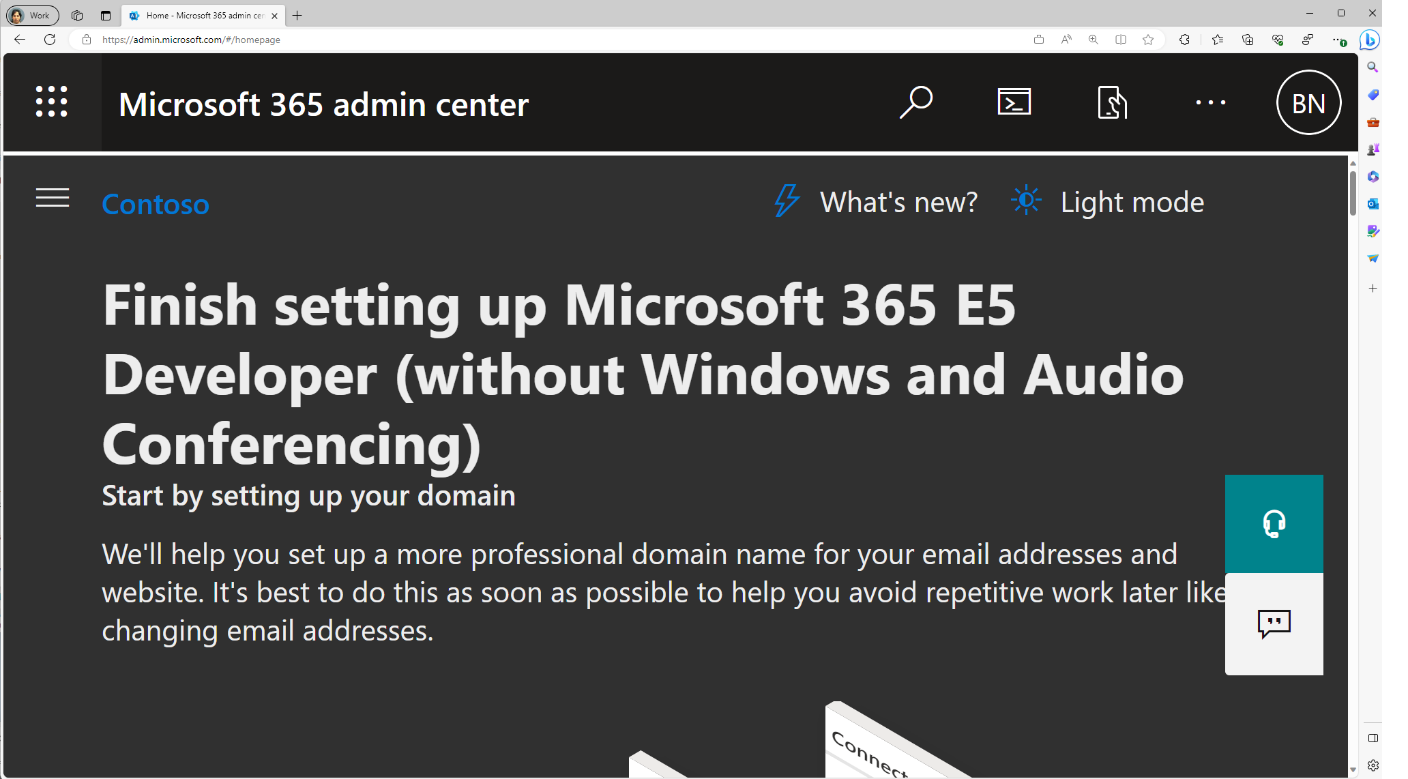
Task: Click the support headset icon
Action: pos(1273,523)
